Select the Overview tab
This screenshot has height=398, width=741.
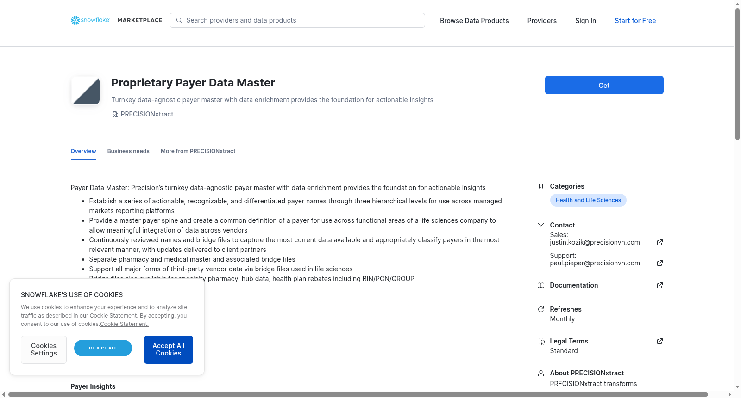point(83,151)
